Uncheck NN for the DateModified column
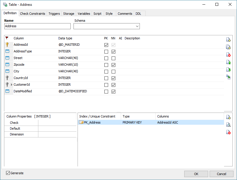Screen dimensions: 237x180 pyautogui.click(x=113, y=91)
